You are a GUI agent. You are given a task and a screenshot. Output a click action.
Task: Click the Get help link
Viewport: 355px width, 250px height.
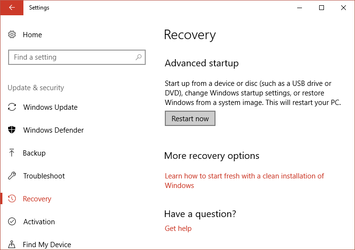[178, 229]
